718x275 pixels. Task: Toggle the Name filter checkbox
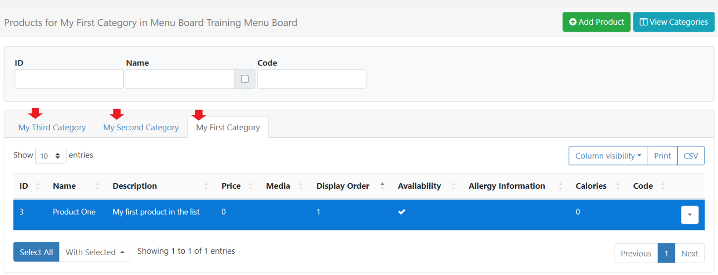coord(245,79)
